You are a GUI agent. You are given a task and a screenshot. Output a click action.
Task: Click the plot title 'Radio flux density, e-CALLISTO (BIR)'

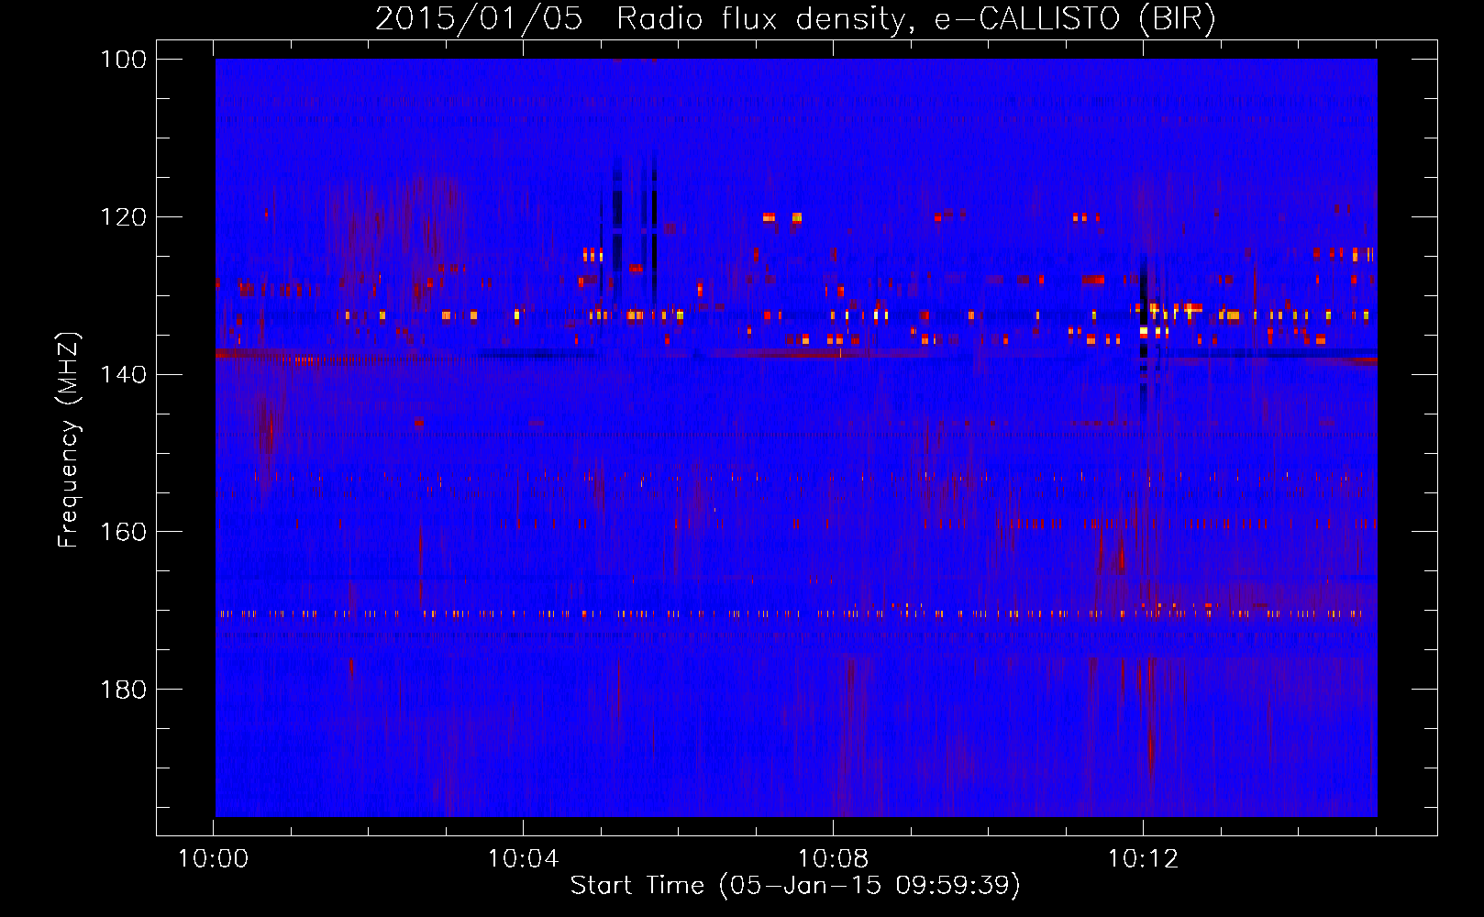915,19
